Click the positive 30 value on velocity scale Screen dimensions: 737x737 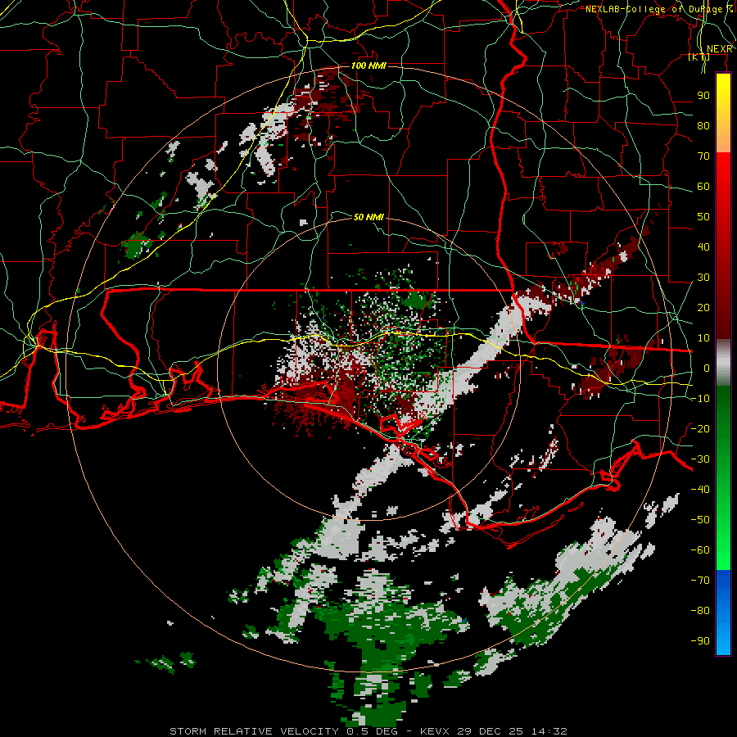pos(703,278)
